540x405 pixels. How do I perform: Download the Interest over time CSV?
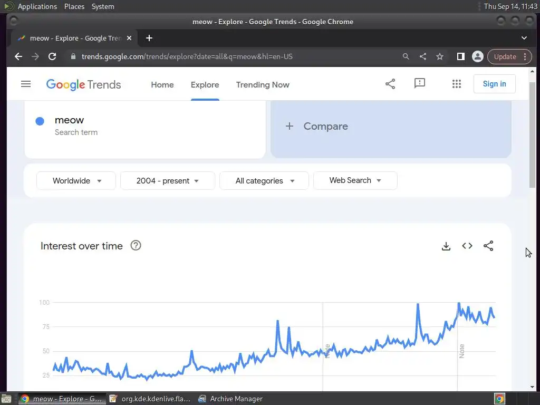coord(446,246)
